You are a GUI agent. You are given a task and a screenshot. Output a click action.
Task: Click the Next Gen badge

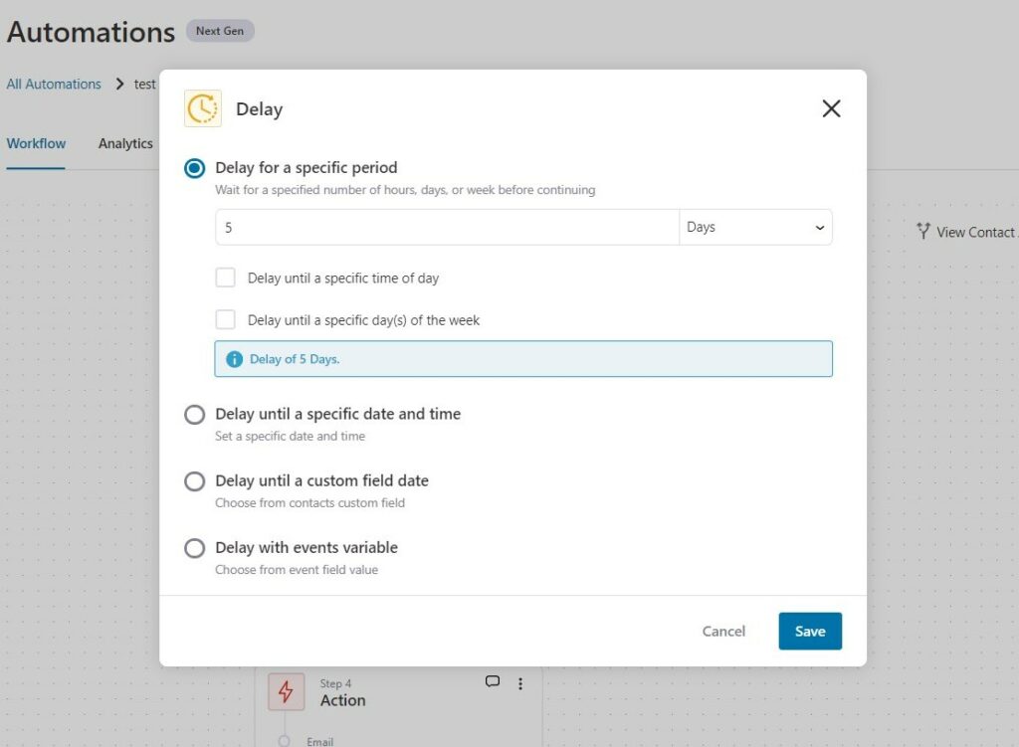pyautogui.click(x=220, y=31)
